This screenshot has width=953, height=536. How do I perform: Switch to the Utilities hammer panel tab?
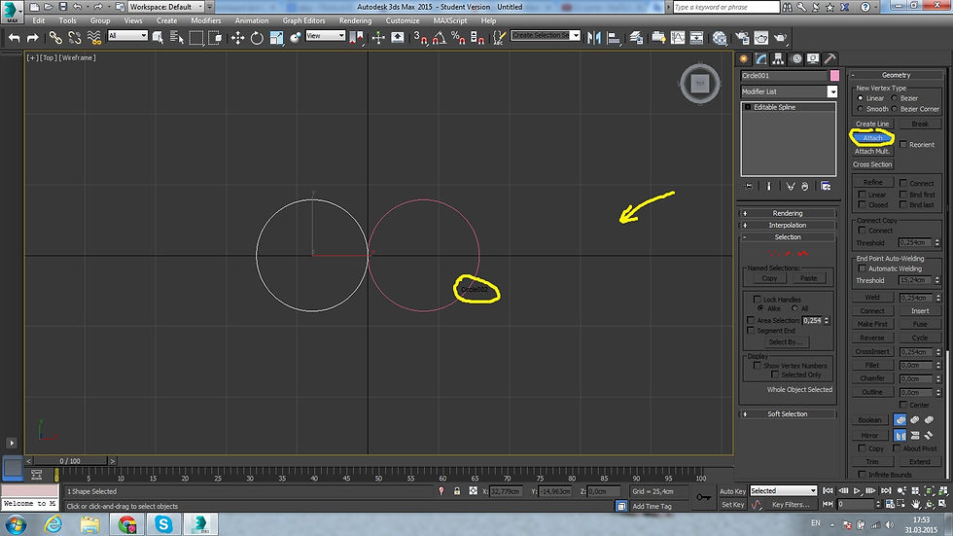point(829,59)
